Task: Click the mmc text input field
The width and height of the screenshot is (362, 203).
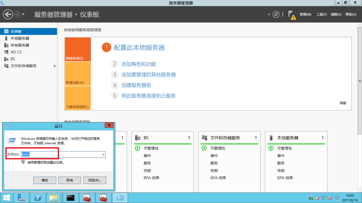Action: [61, 154]
